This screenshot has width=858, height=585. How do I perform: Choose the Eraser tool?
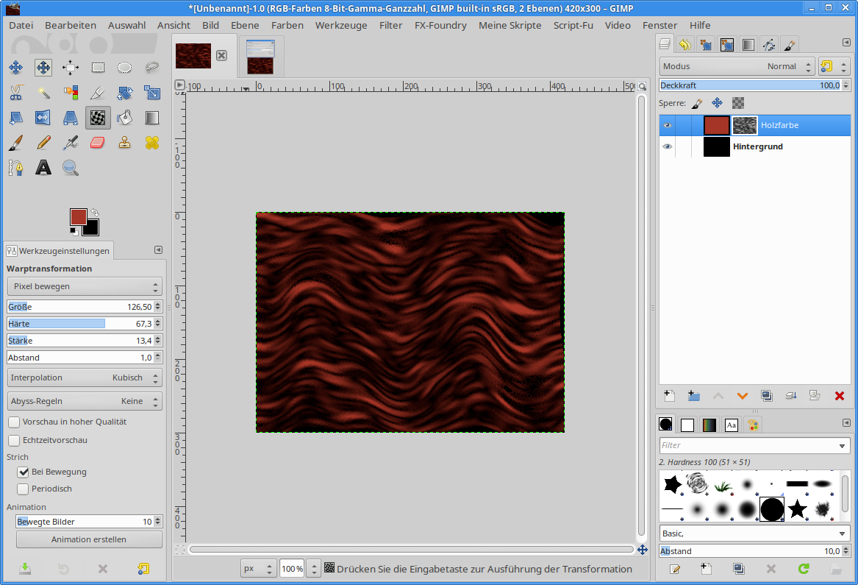(98, 143)
